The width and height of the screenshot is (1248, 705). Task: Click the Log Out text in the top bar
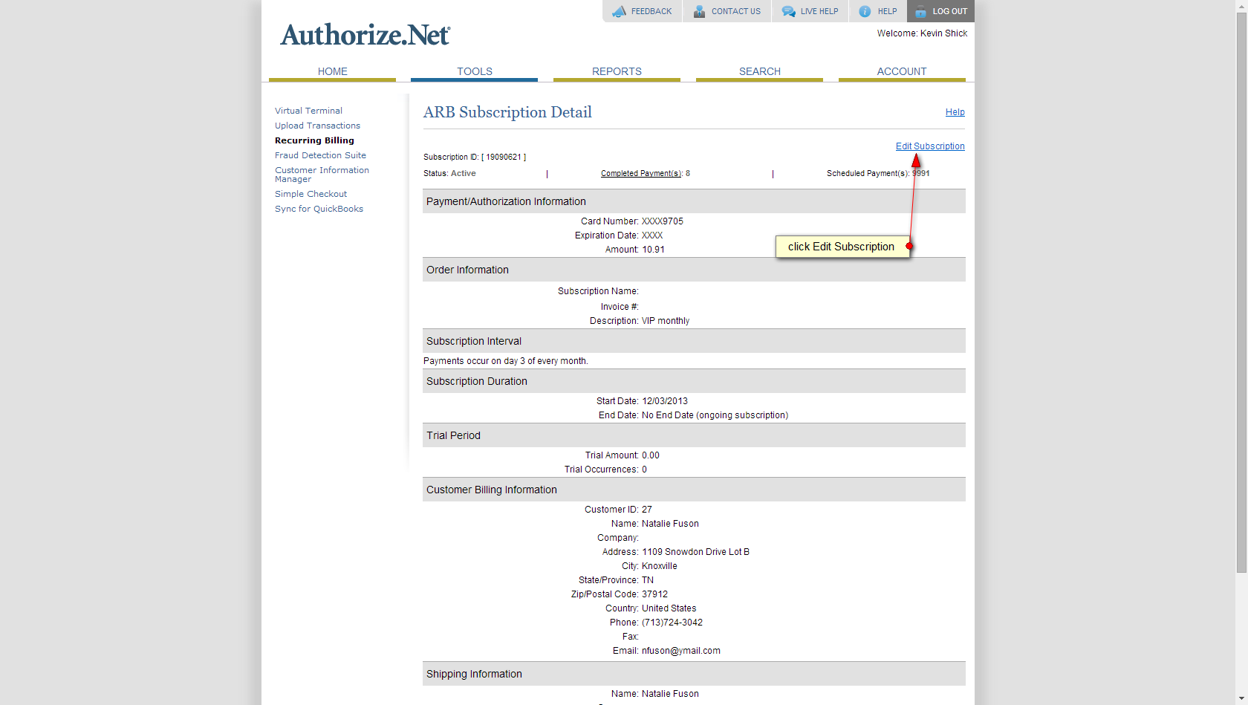pyautogui.click(x=950, y=11)
